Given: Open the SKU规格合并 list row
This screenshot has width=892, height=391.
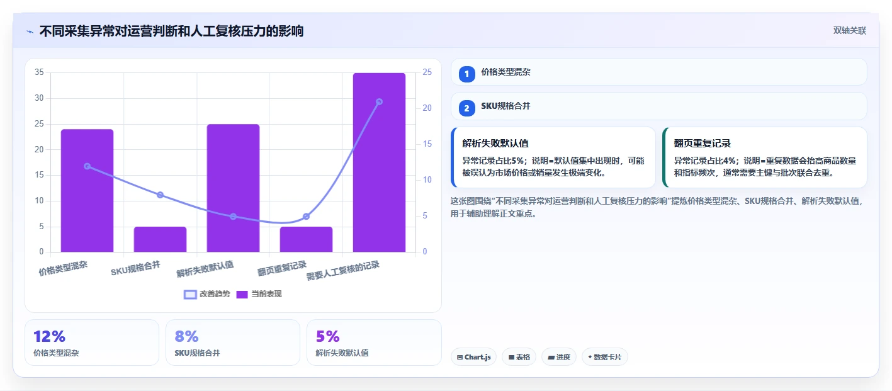Looking at the screenshot, I should coord(659,106).
